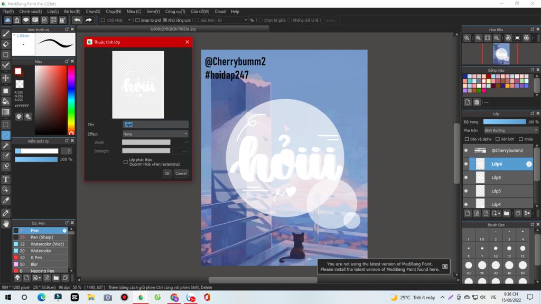This screenshot has width=541, height=304.
Task: Zoom in using navigator magnifier plus
Action: pos(478,38)
